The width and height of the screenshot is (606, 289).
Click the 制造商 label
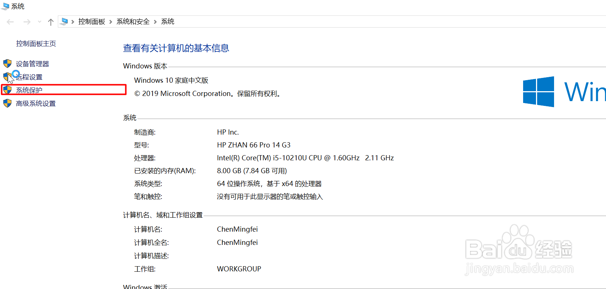145,132
